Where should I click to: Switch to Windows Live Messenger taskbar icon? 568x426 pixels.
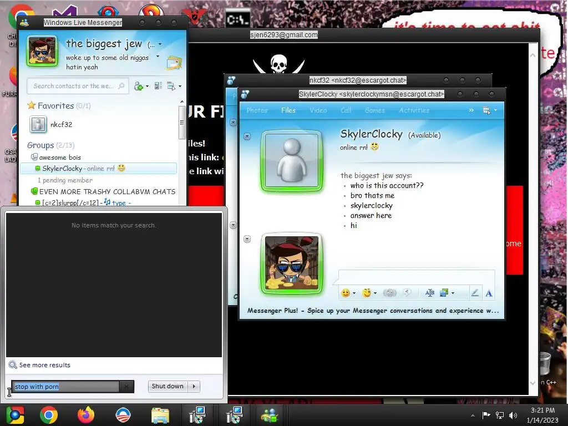point(270,415)
